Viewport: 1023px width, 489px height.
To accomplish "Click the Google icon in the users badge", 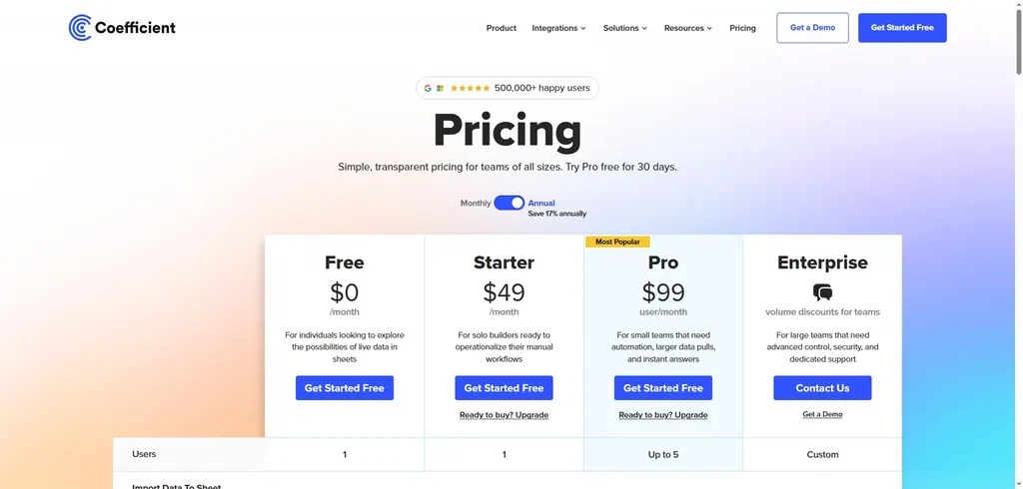I will [428, 88].
